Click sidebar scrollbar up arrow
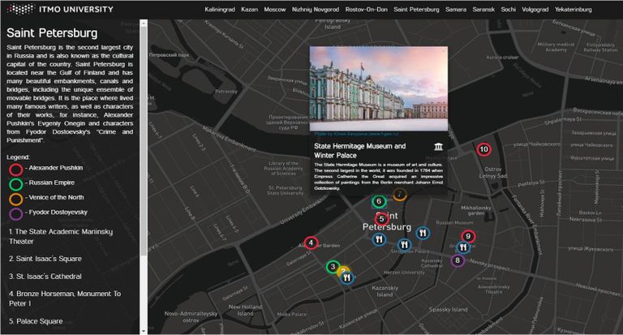Image resolution: width=623 pixels, height=335 pixels. (144, 23)
